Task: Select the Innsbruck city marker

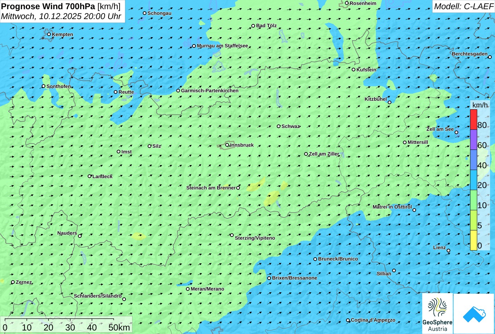Action: coord(227,145)
